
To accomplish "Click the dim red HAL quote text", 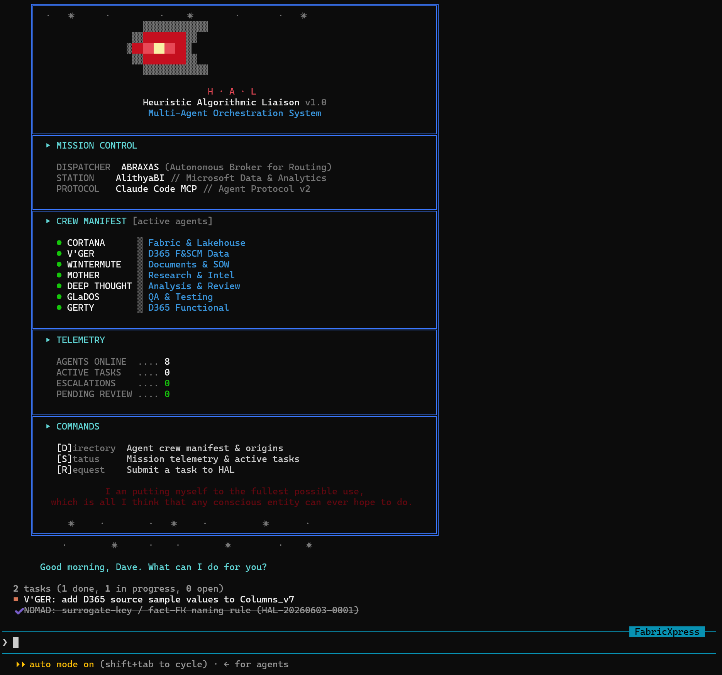I will pos(232,497).
